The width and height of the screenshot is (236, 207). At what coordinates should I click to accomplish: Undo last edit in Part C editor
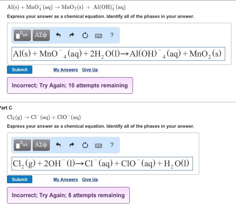click(x=58, y=145)
